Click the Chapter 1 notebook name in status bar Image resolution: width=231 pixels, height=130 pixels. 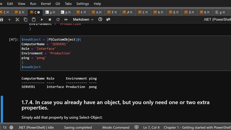(x=197, y=127)
